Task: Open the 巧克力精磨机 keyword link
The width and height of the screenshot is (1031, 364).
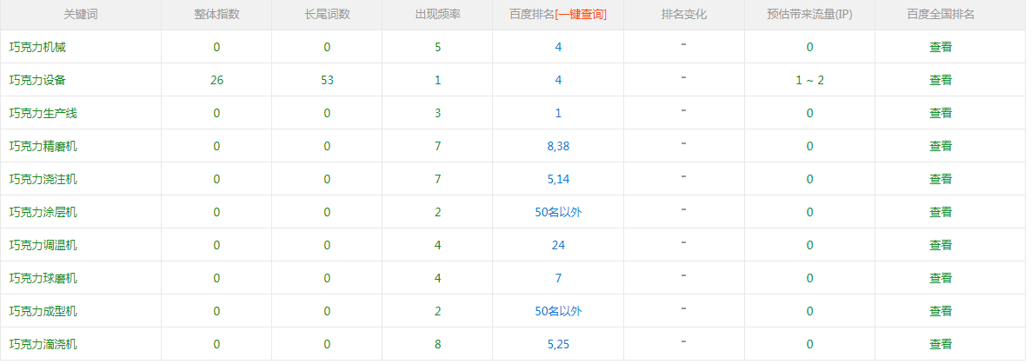Action: tap(43, 146)
